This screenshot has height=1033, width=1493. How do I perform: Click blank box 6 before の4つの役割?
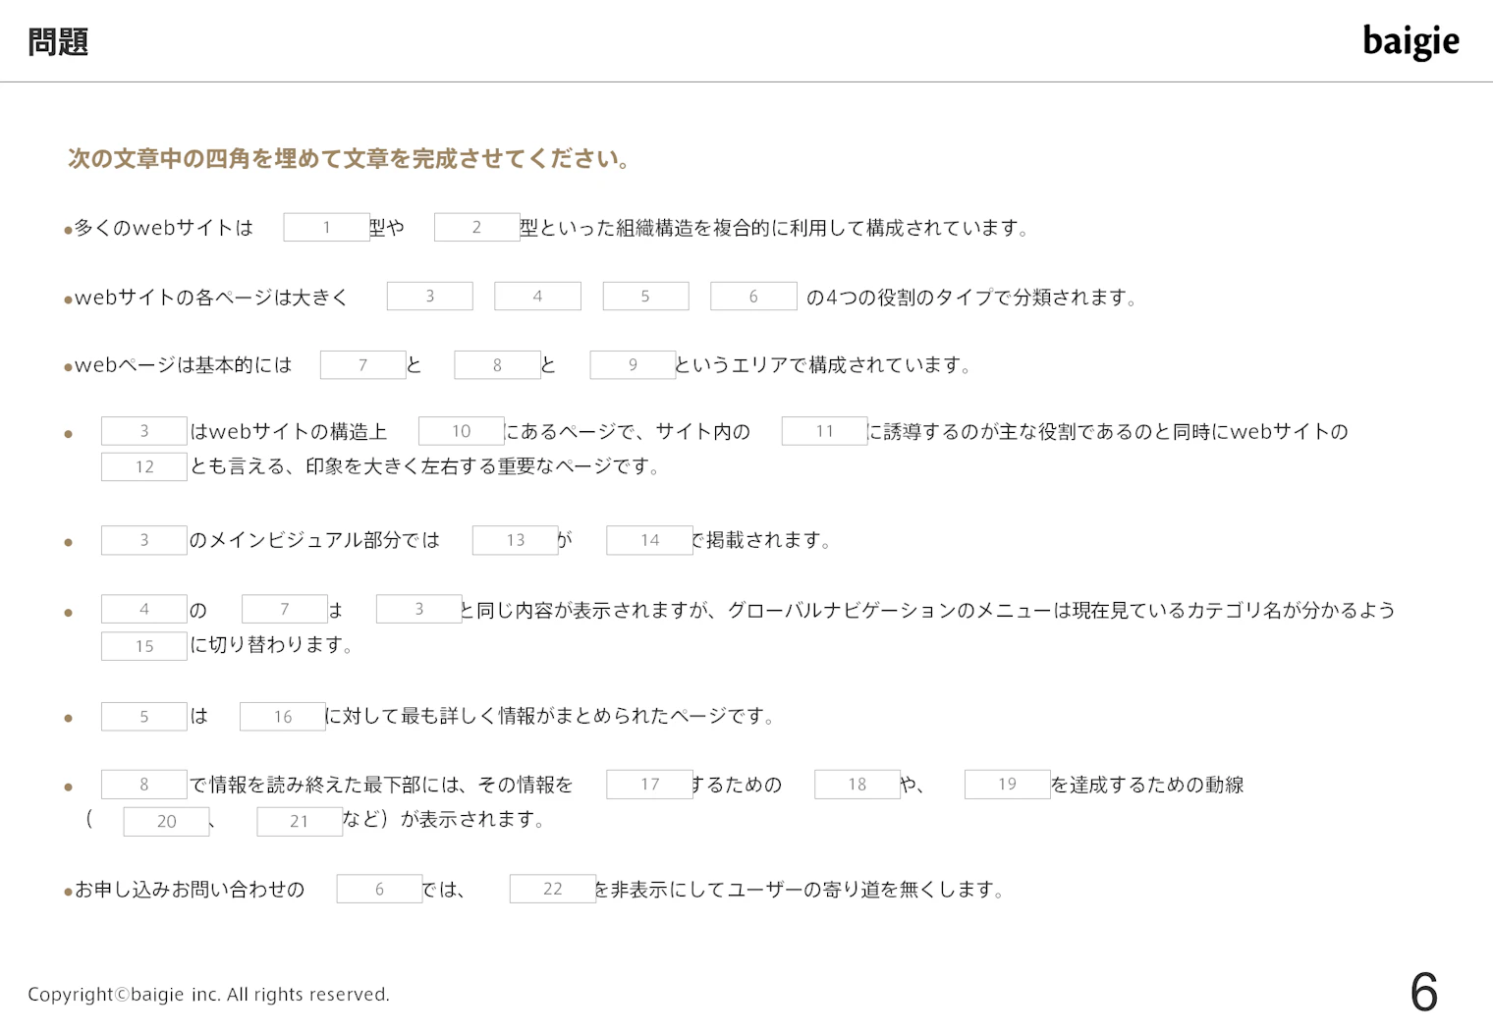click(753, 297)
